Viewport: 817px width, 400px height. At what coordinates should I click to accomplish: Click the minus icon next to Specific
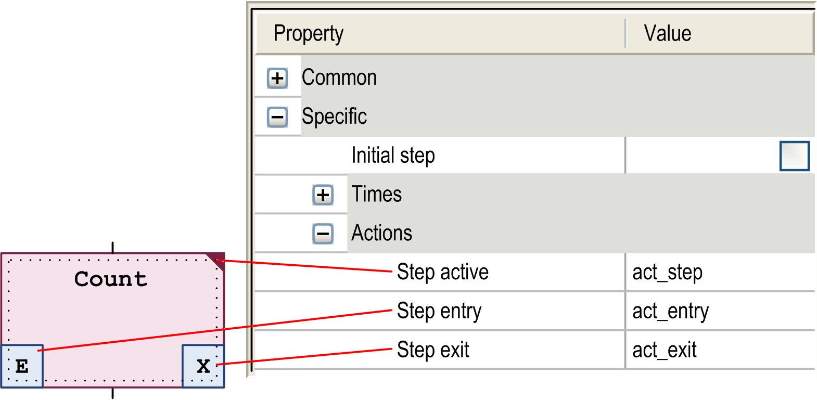click(x=277, y=117)
